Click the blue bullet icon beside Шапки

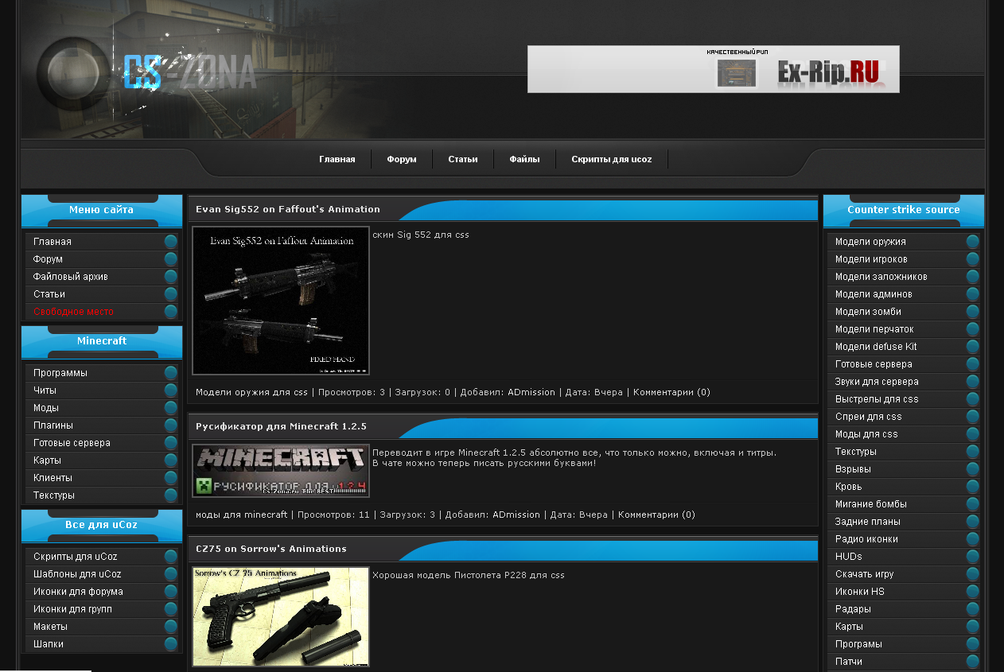pos(171,644)
